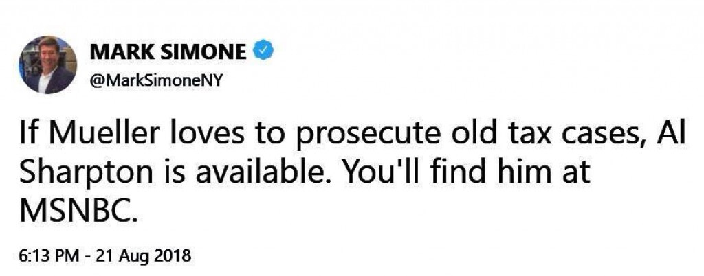Visit the @MarkSimoneNY handle link

(x=156, y=82)
